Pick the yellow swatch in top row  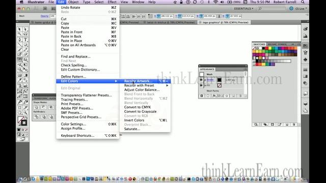(x=270, y=48)
